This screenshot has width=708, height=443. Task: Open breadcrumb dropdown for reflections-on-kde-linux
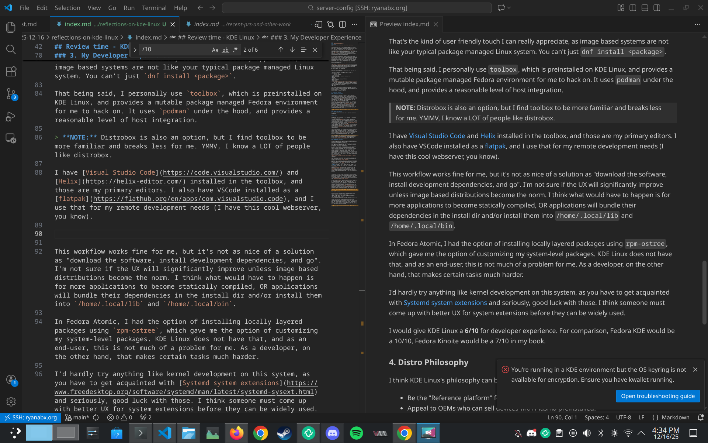point(84,37)
